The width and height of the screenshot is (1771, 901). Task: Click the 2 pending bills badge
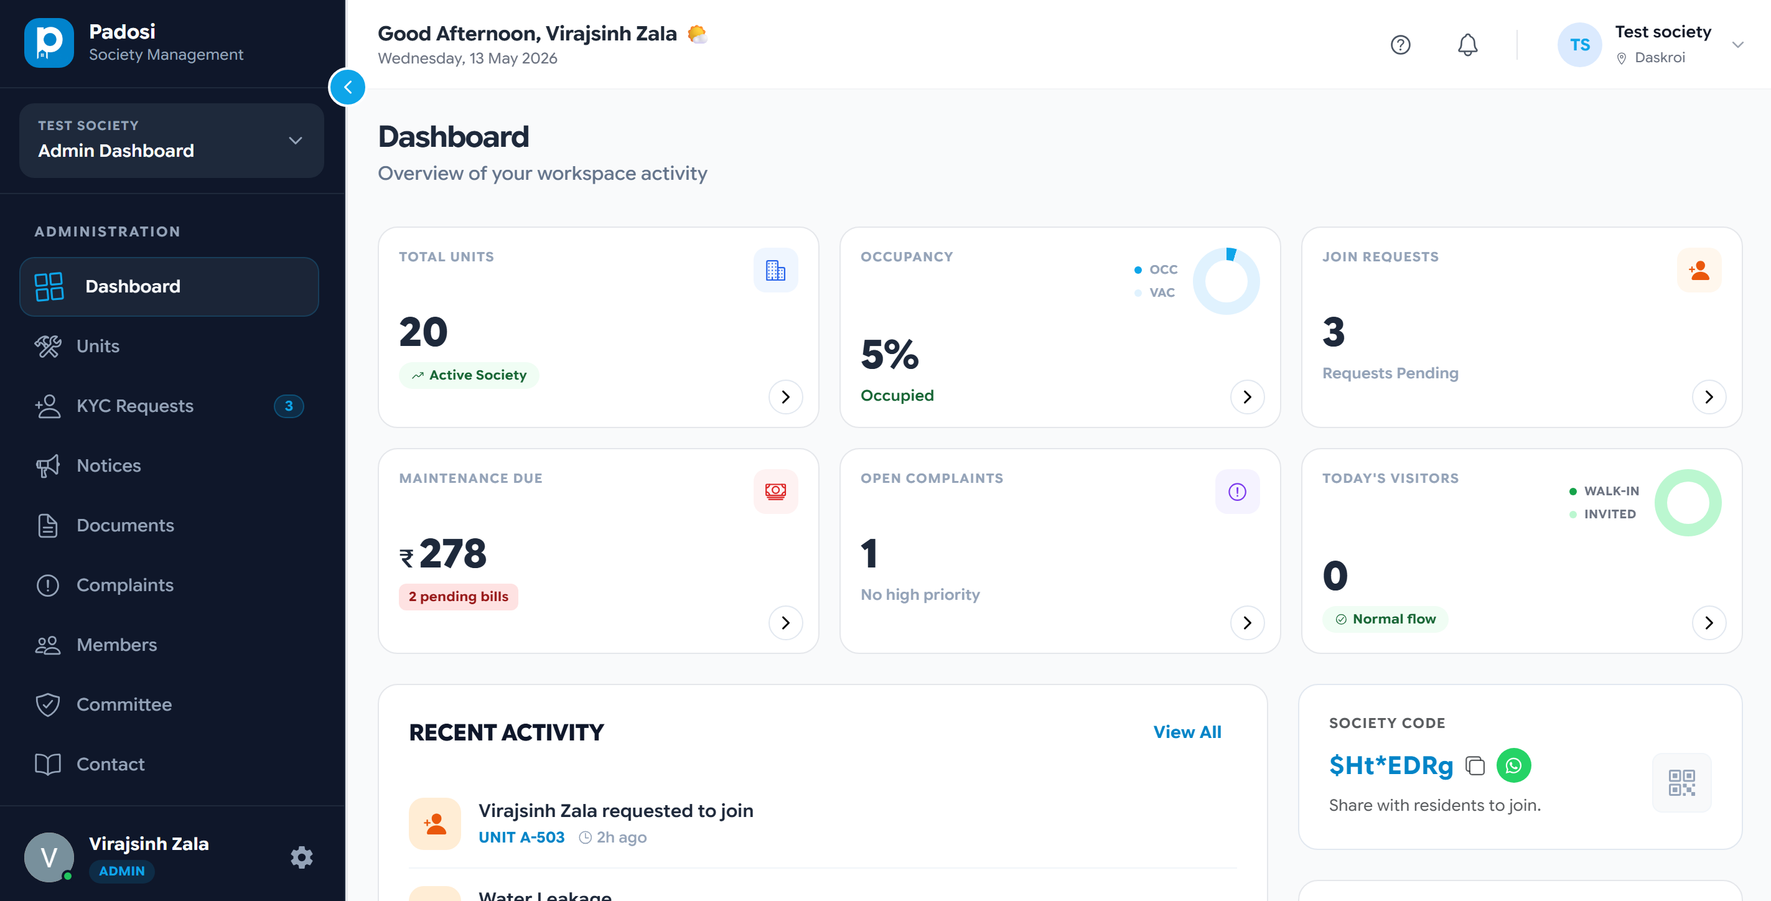coord(458,597)
